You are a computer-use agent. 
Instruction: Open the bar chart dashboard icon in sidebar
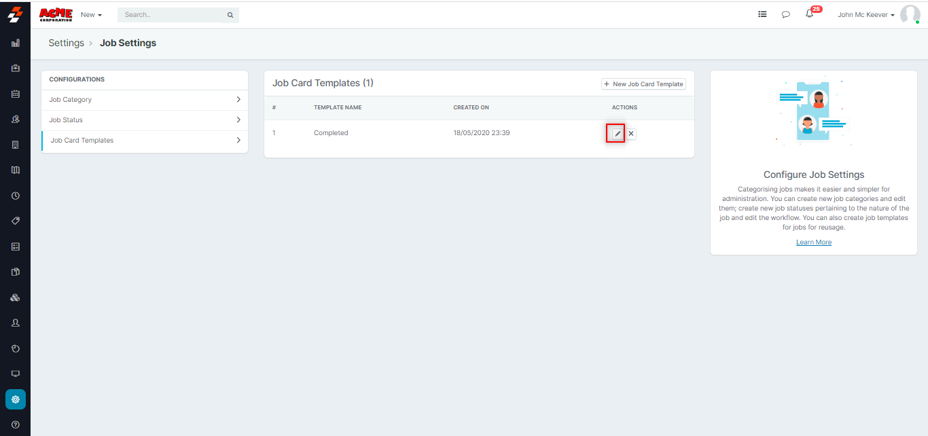pos(16,43)
